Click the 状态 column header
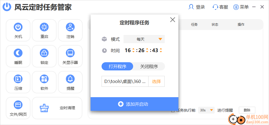269x125 pixels. point(215,25)
